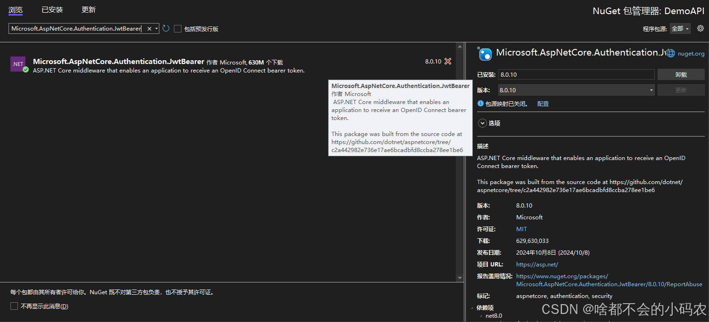
Task: Collapse the net8.0 dependency node
Action: [x=481, y=316]
